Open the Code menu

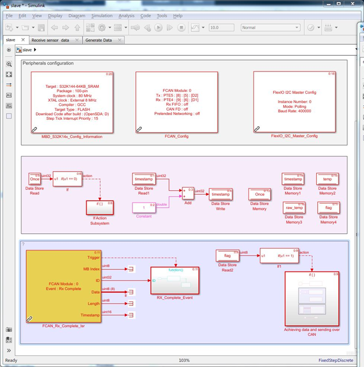tap(145, 16)
